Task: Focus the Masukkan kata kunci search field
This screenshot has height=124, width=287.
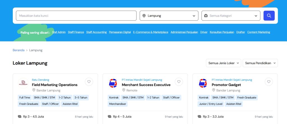Action: click(x=76, y=16)
